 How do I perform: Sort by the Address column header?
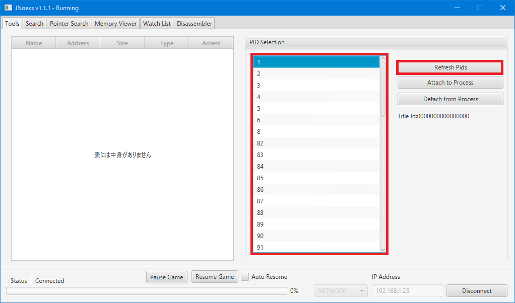click(x=78, y=43)
